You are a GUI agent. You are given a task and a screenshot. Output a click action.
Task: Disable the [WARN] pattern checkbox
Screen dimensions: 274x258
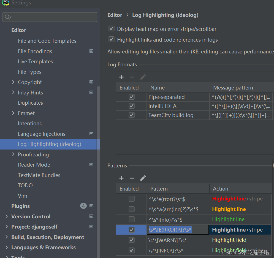[132, 240]
